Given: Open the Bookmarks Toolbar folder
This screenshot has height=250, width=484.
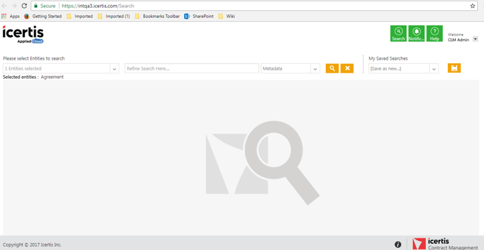Looking at the screenshot, I should (x=157, y=16).
